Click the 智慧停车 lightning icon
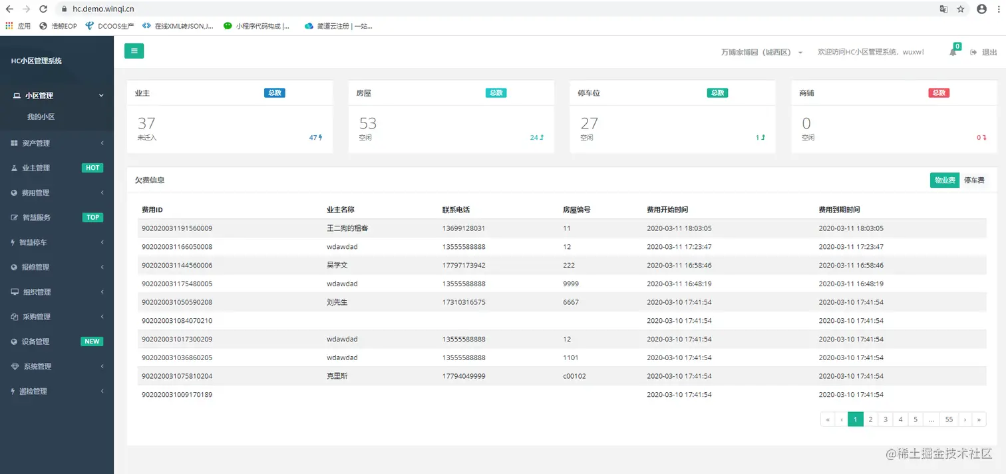 coord(13,242)
